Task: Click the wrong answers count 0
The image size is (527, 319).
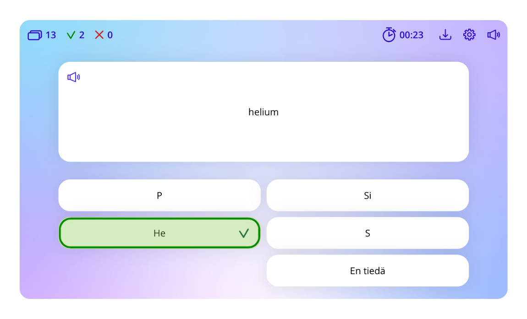Action: 110,35
